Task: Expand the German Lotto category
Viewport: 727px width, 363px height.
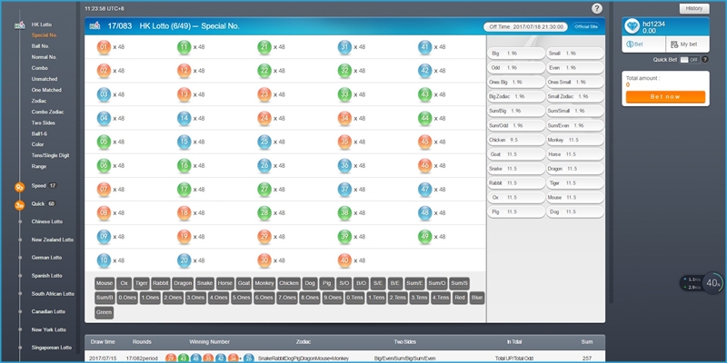Action: tap(45, 258)
